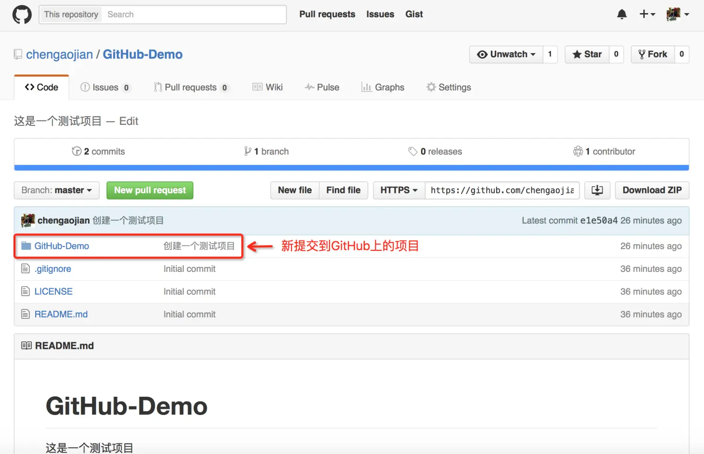
Task: Open chengaojian owner profile link
Action: point(60,54)
